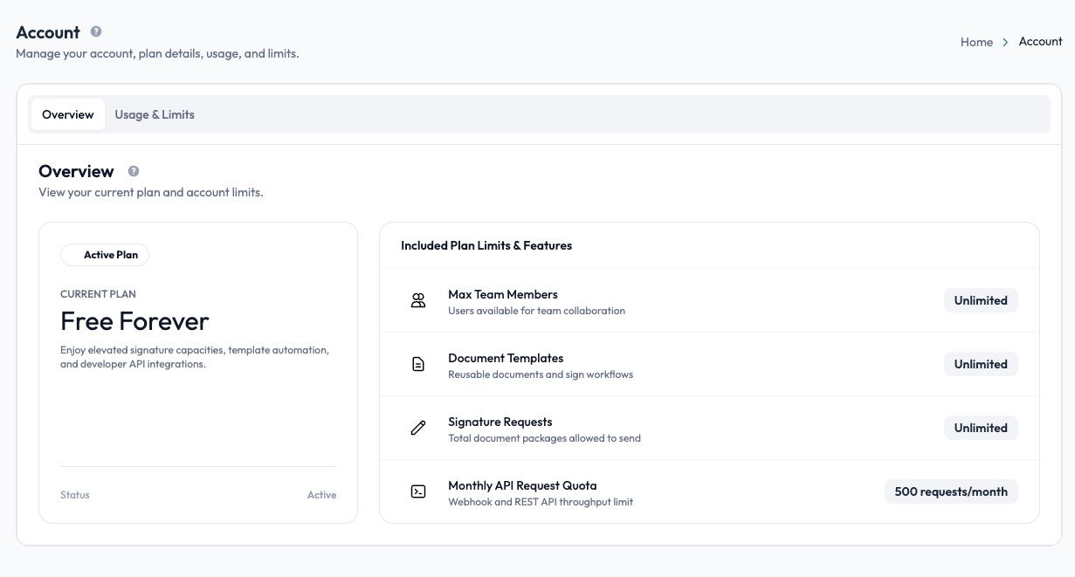This screenshot has width=1075, height=577.
Task: Click the Active status value
Action: click(321, 495)
